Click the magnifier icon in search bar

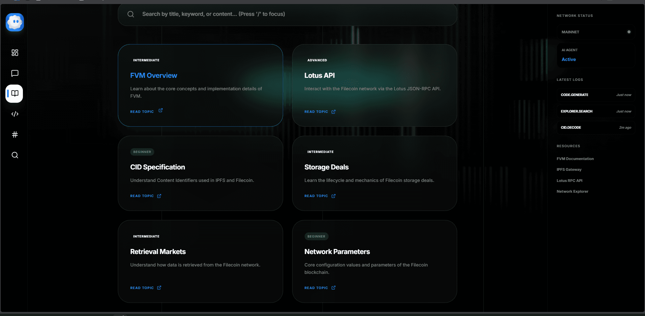(131, 14)
